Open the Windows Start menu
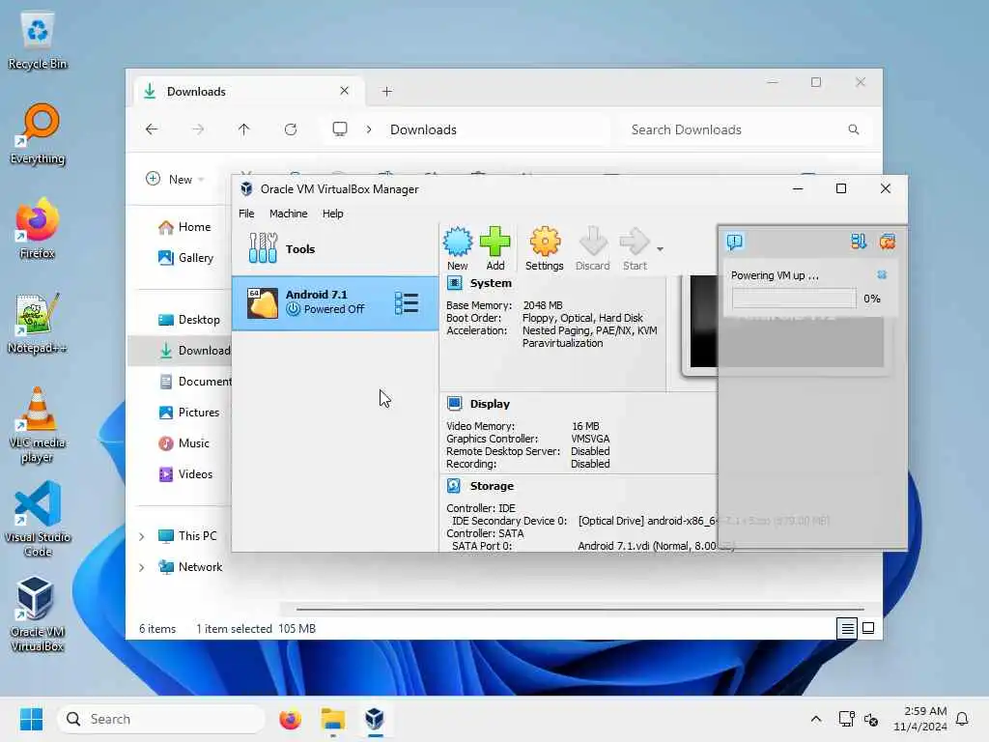The height and width of the screenshot is (742, 989). pyautogui.click(x=31, y=719)
